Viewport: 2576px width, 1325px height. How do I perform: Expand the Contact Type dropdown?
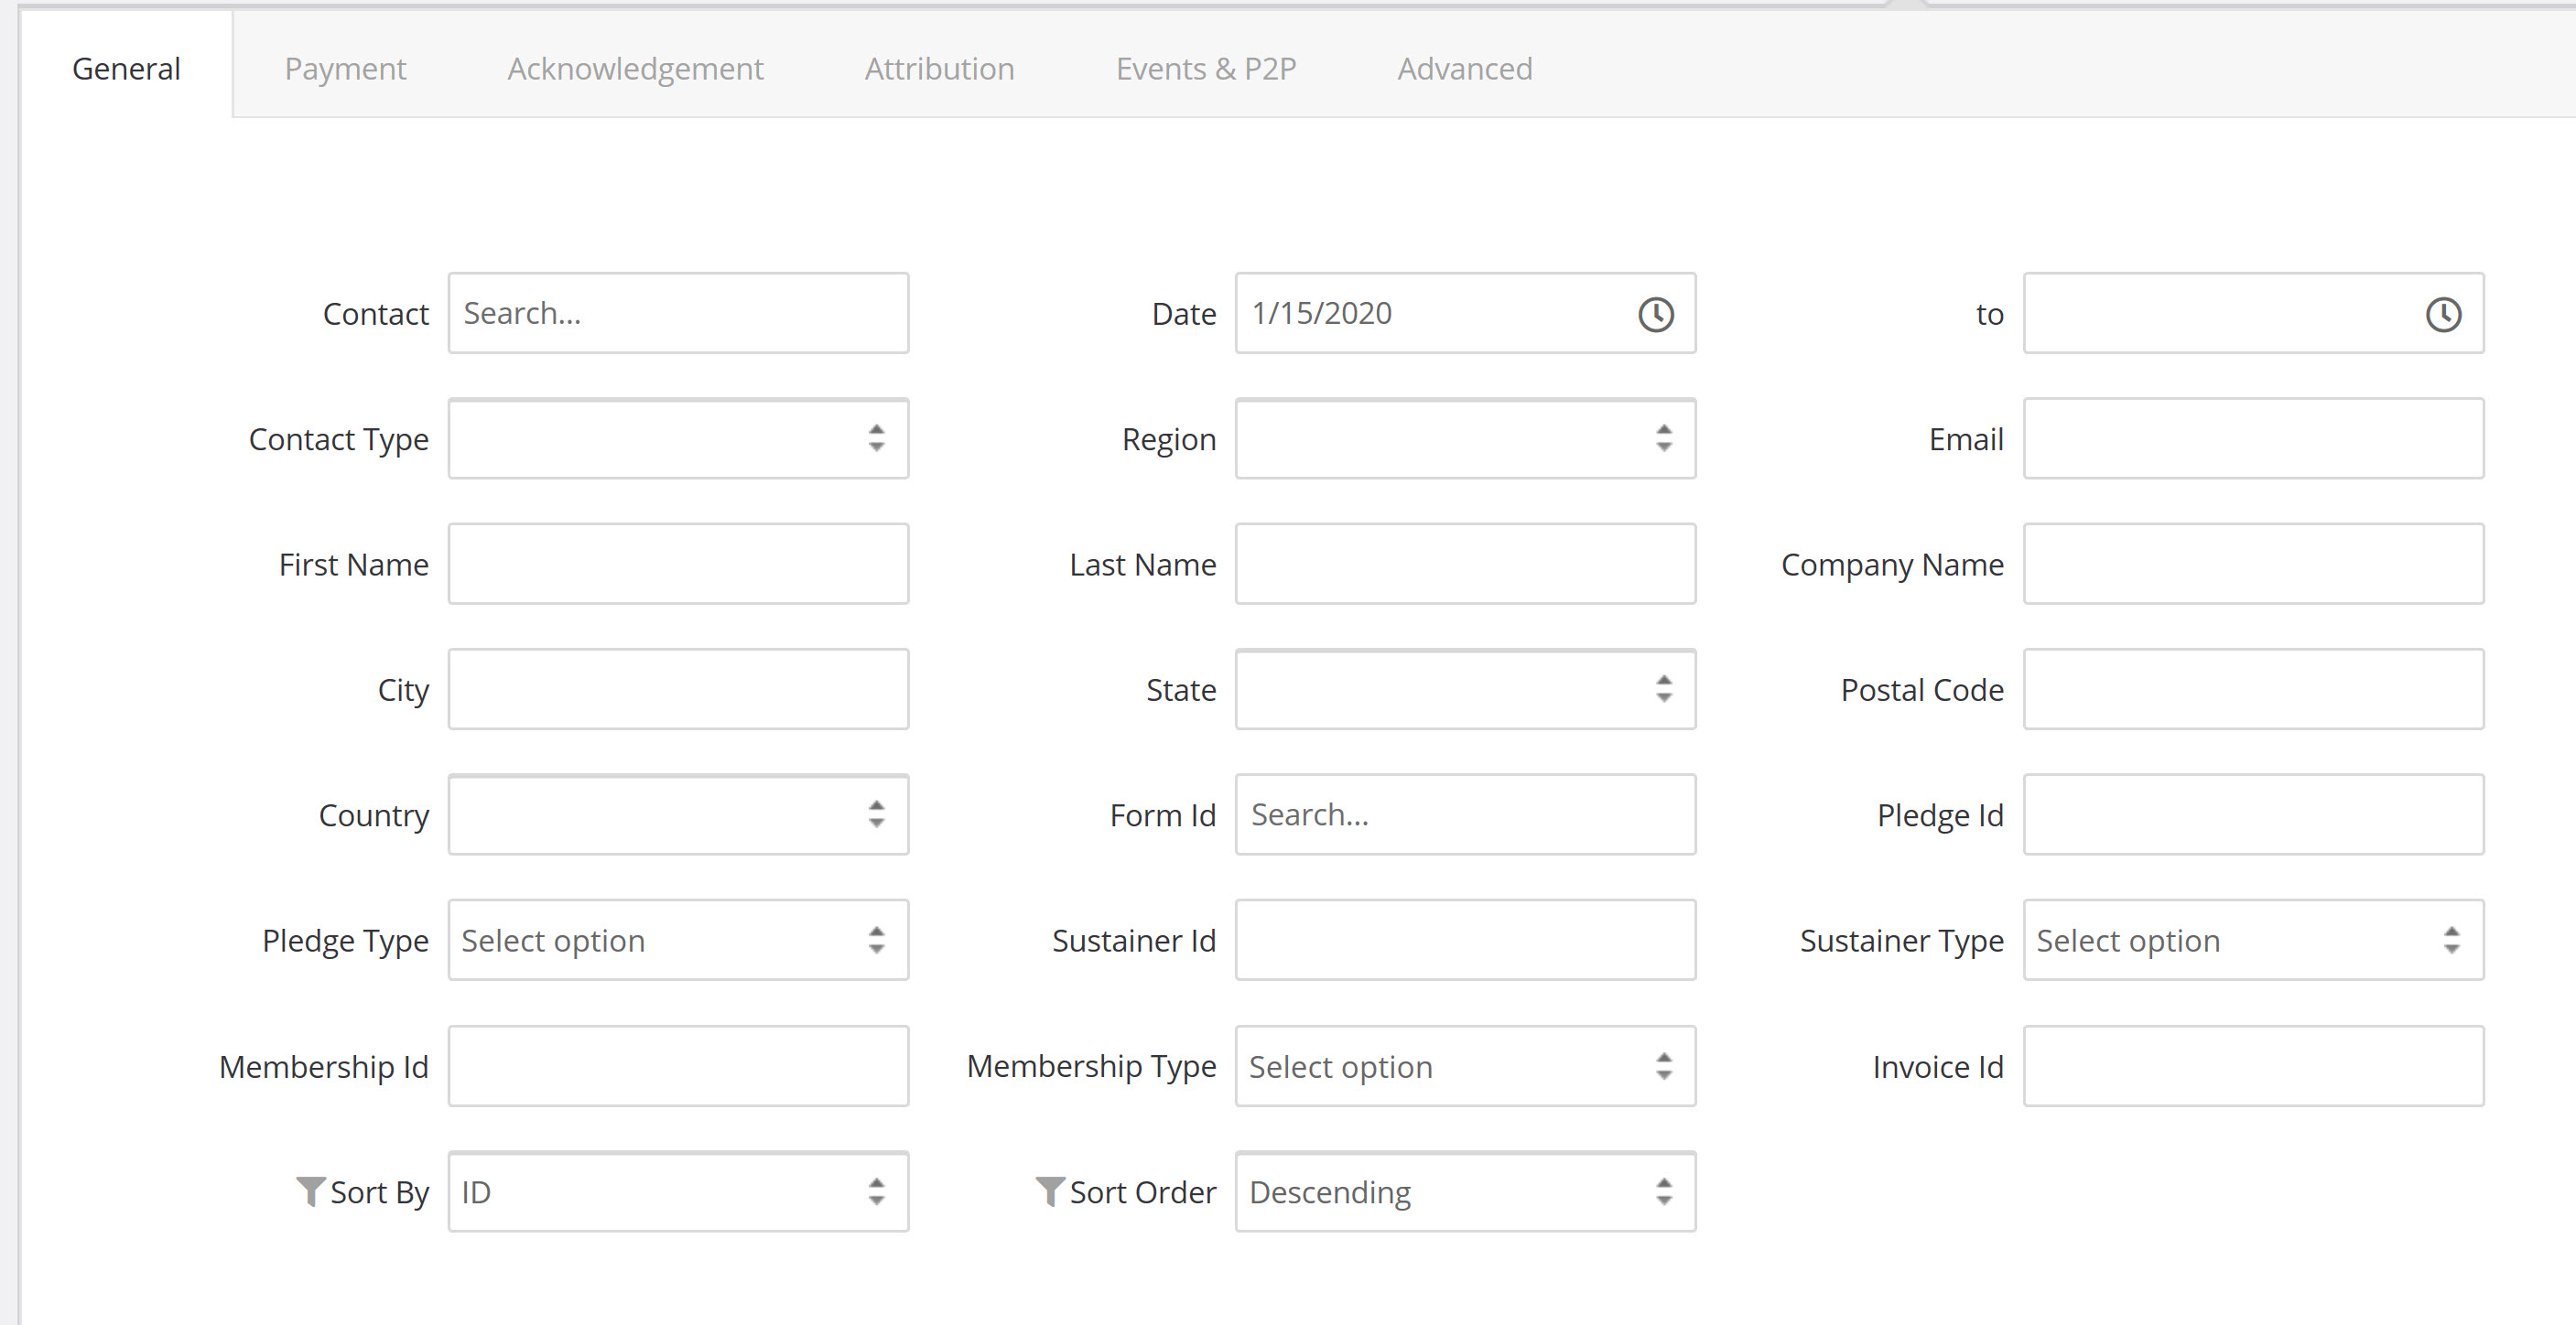[678, 438]
